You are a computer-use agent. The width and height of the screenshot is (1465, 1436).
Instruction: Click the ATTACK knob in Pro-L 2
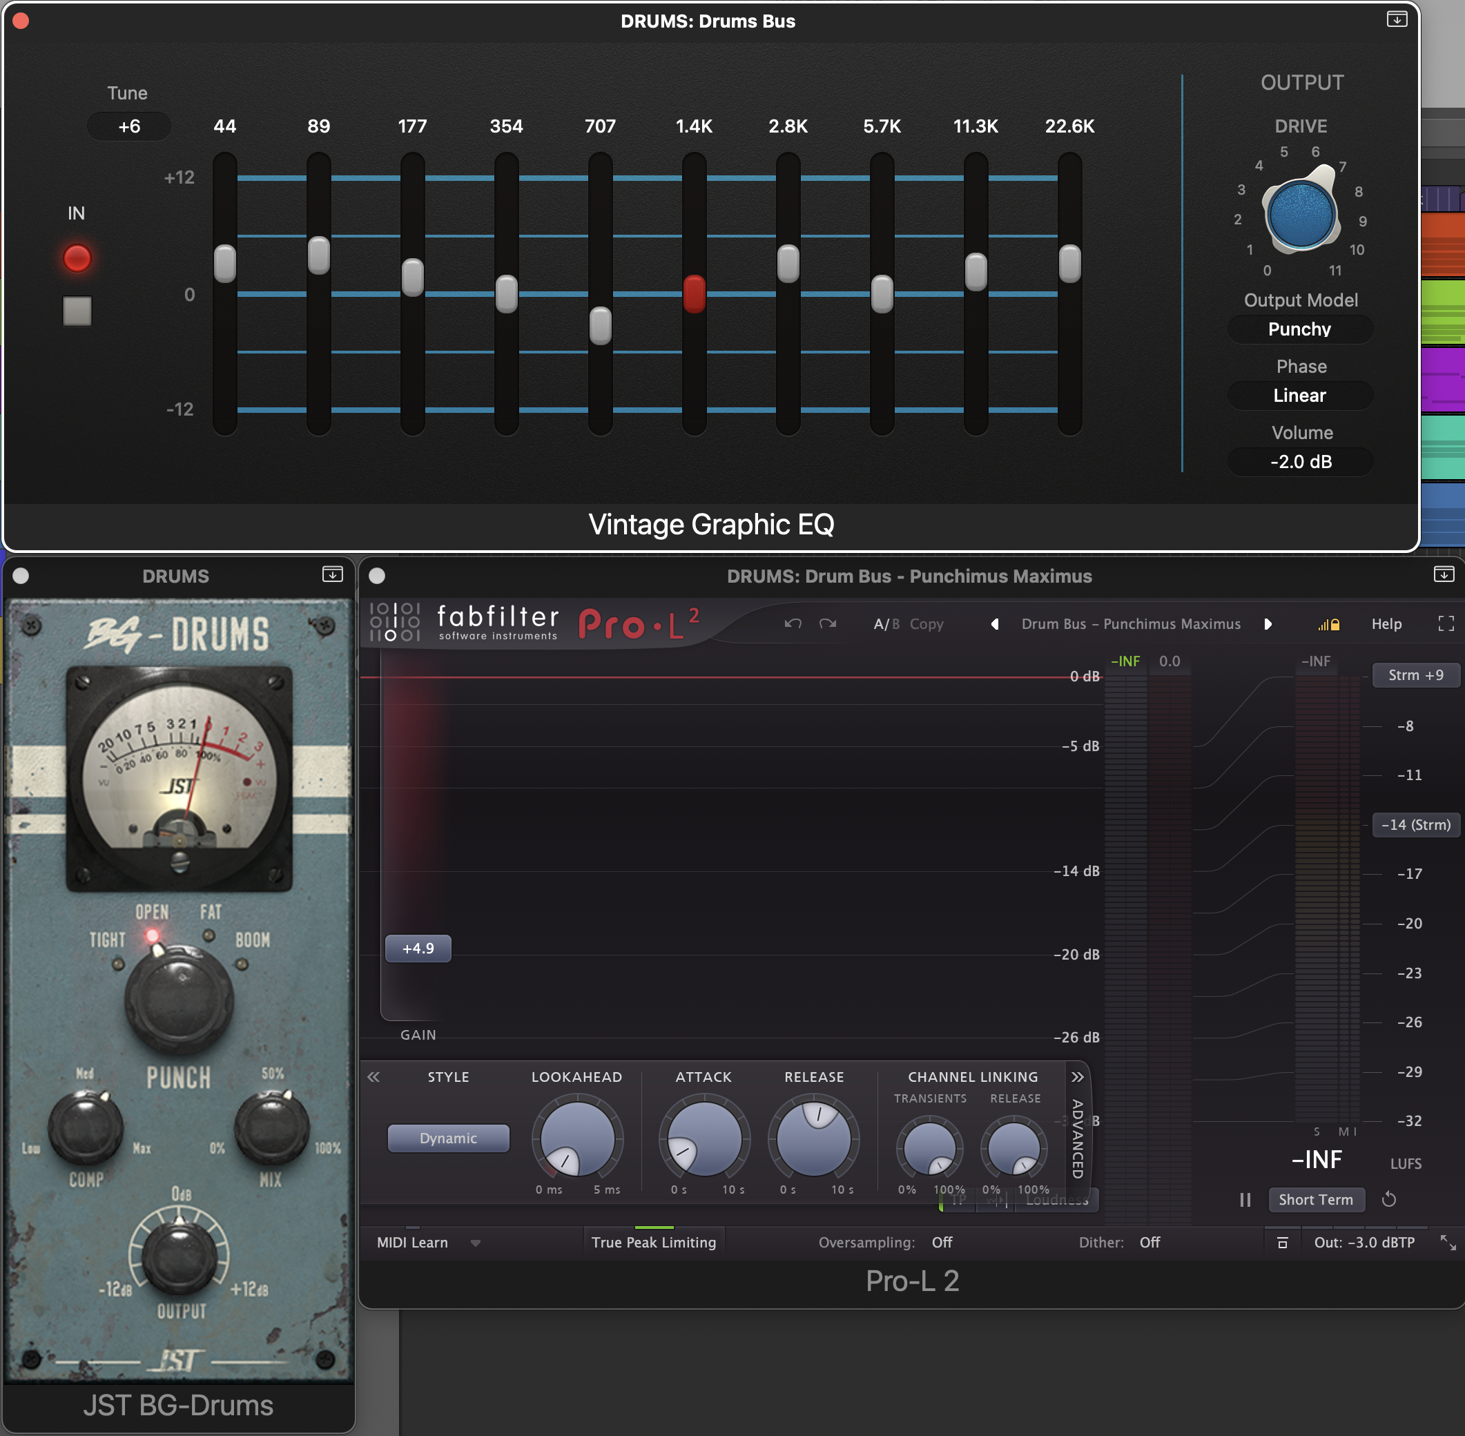point(705,1138)
